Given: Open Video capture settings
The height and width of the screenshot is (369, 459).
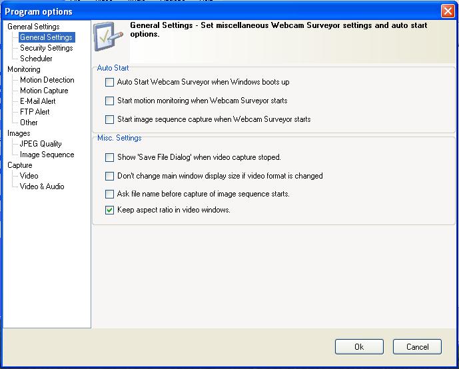Looking at the screenshot, I should pos(29,176).
